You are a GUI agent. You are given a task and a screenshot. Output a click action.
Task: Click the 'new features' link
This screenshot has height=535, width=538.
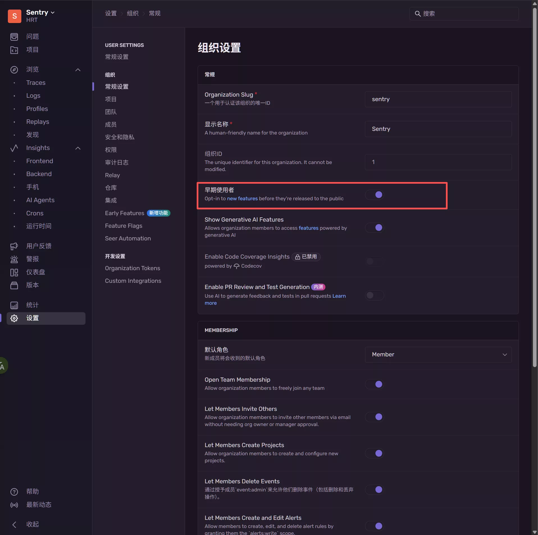click(x=242, y=199)
